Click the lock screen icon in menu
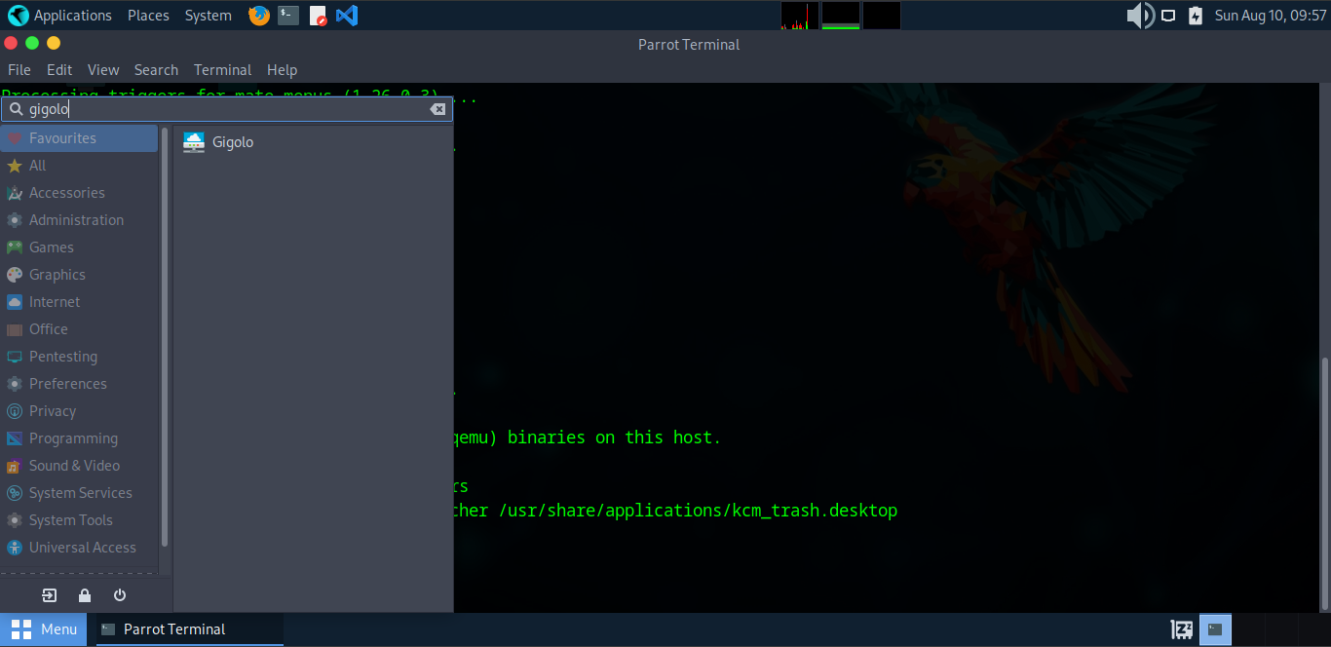 (85, 595)
